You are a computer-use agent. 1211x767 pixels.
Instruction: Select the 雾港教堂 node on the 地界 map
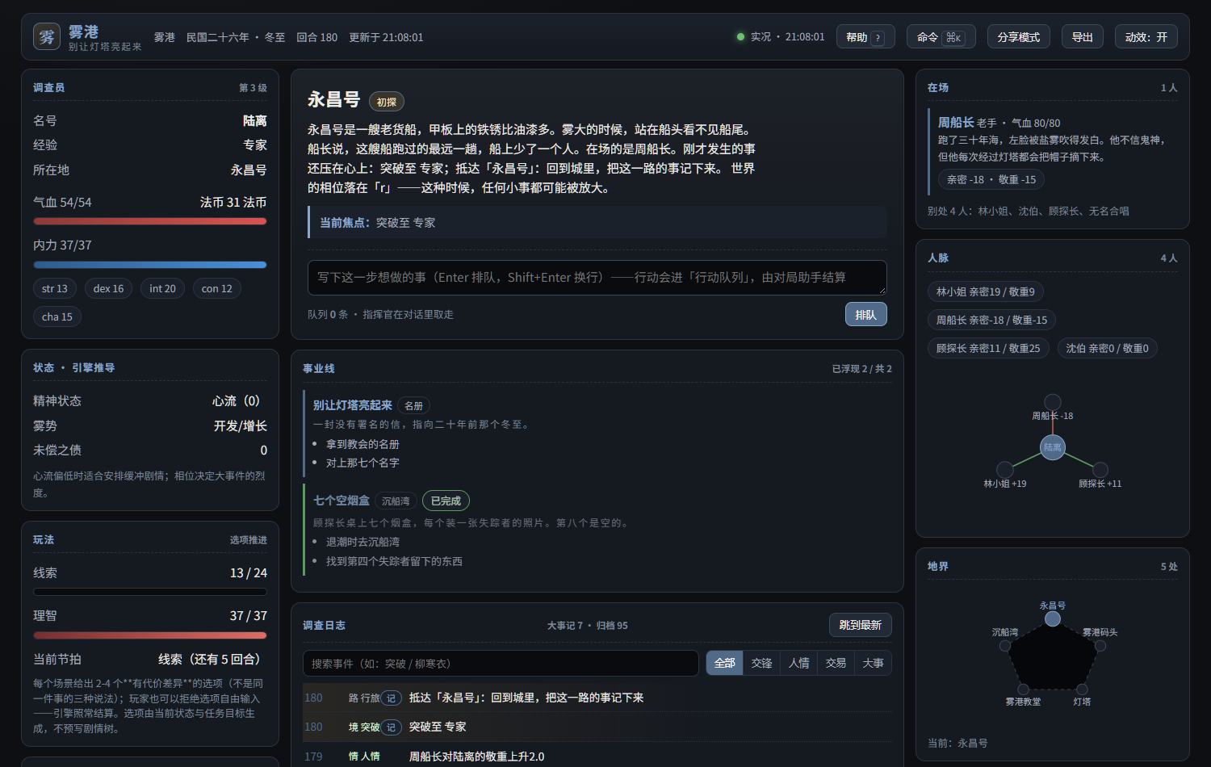(1024, 689)
